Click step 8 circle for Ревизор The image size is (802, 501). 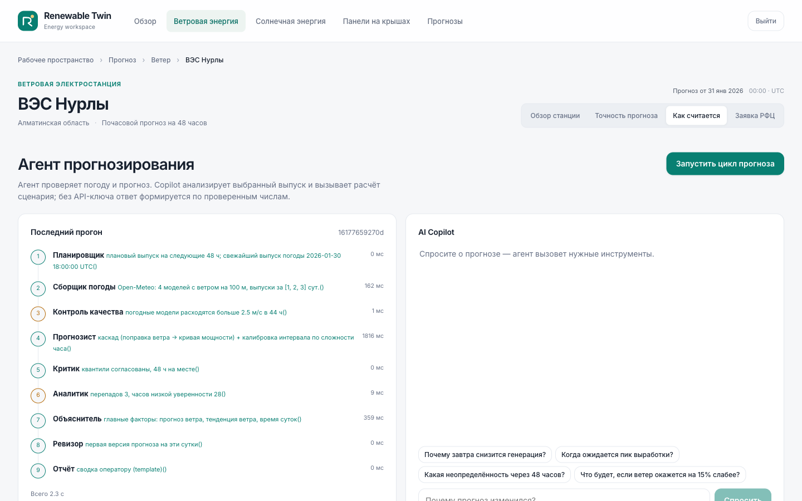click(x=38, y=446)
